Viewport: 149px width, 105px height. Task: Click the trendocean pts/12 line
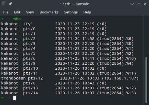70,78
